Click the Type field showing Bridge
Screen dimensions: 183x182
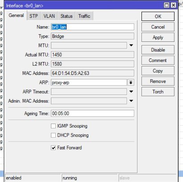click(x=92, y=36)
